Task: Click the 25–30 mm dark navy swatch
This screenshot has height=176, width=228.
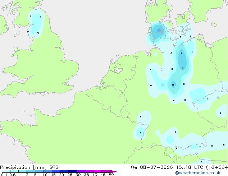Action: coord(73,171)
